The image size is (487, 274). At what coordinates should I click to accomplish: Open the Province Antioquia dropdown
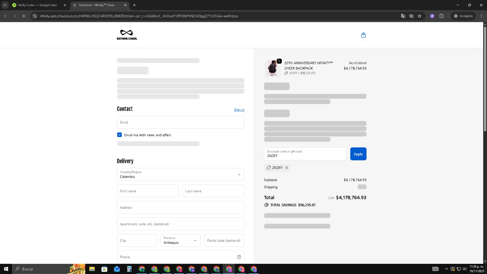(181, 241)
